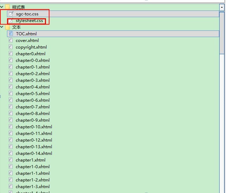Screen dimensions: 226x193
Task: Click the 样式表 folder icon
Action: coord(7,7)
